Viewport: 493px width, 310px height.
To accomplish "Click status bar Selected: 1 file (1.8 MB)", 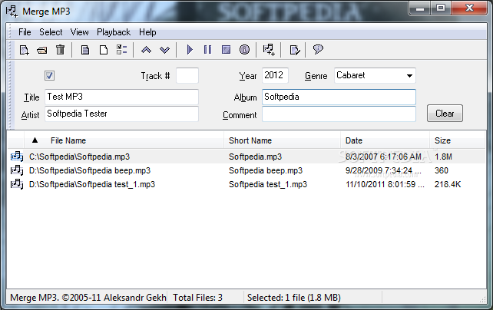I will point(293,298).
